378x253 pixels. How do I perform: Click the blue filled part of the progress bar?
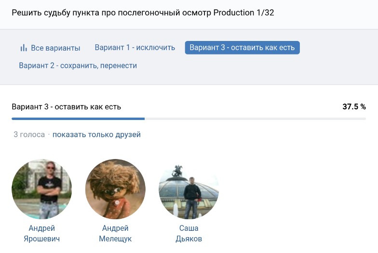click(78, 119)
